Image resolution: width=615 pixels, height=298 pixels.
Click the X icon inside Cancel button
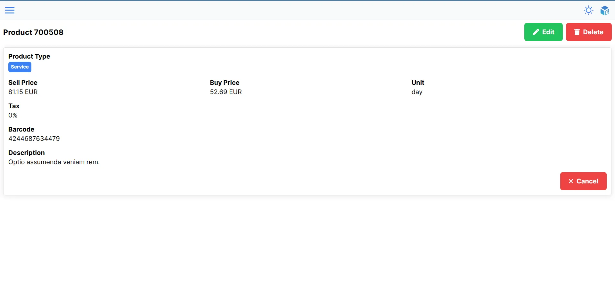point(571,181)
